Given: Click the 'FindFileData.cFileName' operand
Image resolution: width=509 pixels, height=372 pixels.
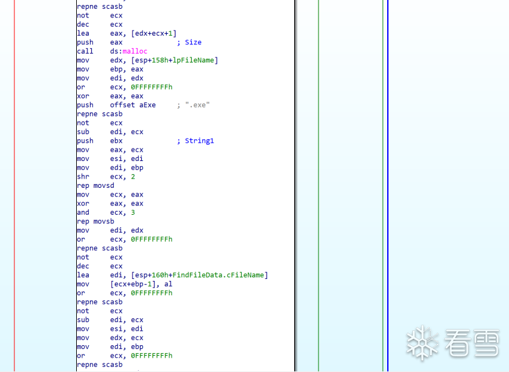Looking at the screenshot, I should pyautogui.click(x=218, y=275).
